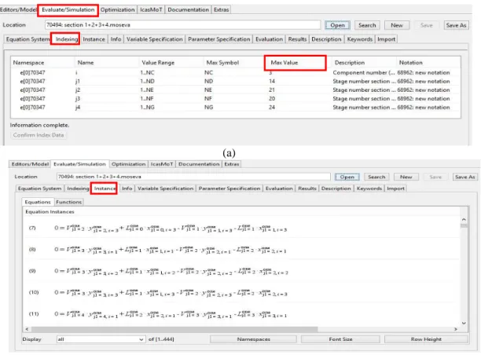Open Evaluate/Simulation tab in lower window
The image size is (481, 355).
[79, 164]
